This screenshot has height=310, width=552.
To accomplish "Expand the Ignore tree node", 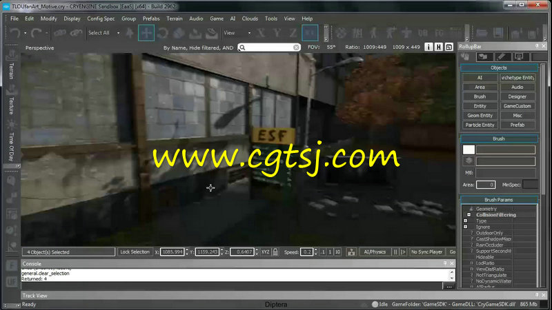I will point(465,227).
